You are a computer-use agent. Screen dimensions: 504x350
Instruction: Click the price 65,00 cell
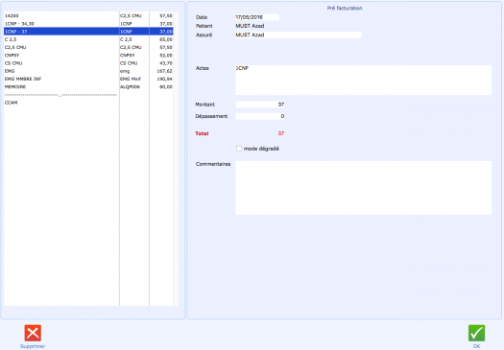[161, 39]
